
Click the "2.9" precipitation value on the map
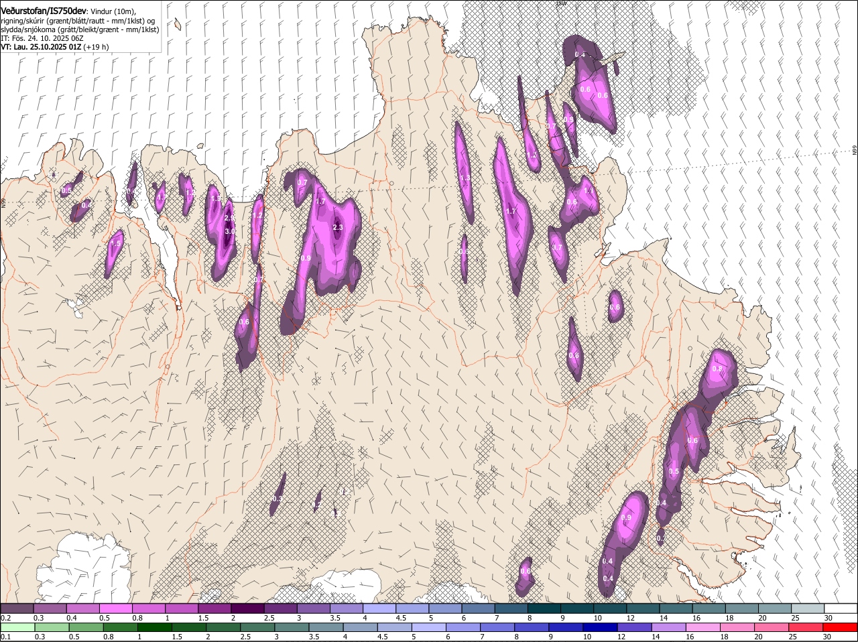[229, 218]
